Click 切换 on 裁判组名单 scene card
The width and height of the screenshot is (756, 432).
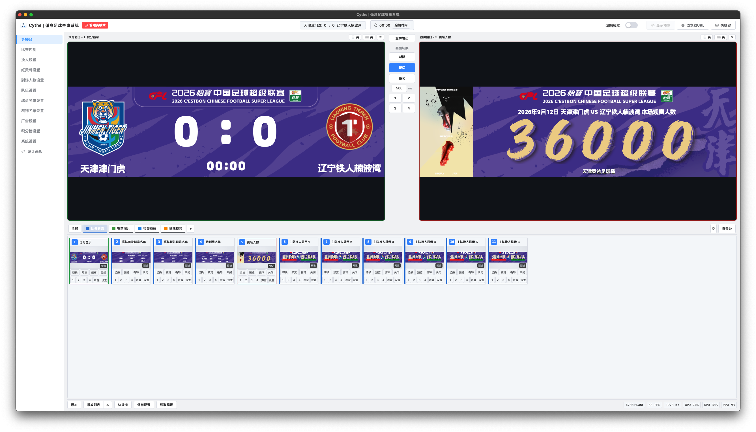click(x=201, y=272)
